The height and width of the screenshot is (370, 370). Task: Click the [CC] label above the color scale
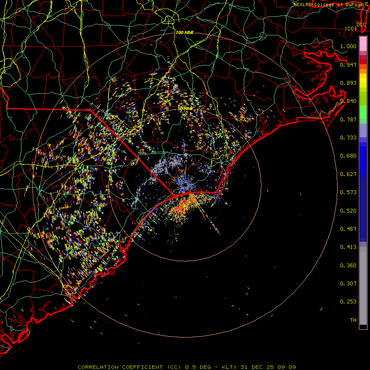351,28
